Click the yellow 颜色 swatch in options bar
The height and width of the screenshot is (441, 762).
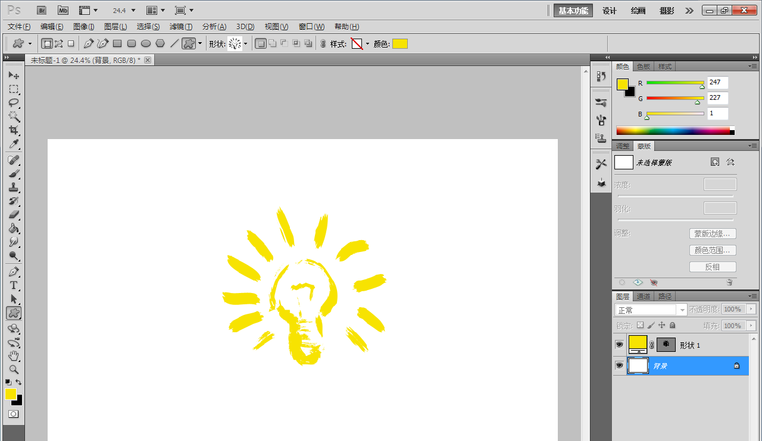point(399,43)
